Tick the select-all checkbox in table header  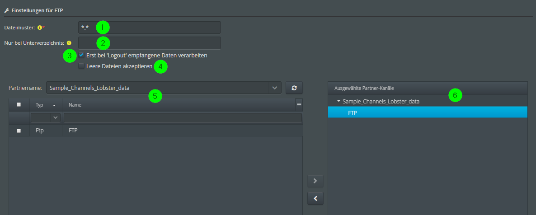pyautogui.click(x=19, y=105)
